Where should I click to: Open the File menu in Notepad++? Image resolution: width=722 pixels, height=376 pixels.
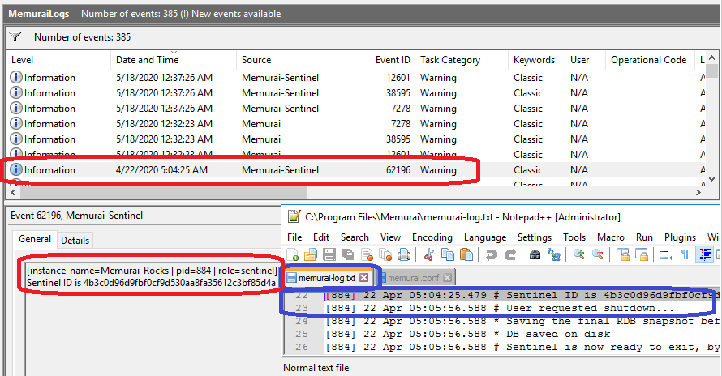(294, 237)
